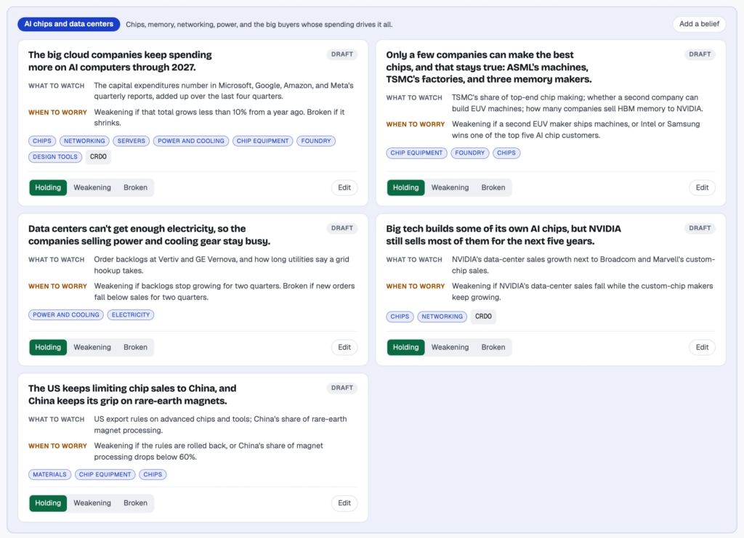The width and height of the screenshot is (744, 538).
Task: Click the DESIGN TOOLS tag
Action: (x=55, y=157)
